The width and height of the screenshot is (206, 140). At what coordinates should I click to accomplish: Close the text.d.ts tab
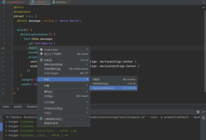pyautogui.click(x=68, y=2)
